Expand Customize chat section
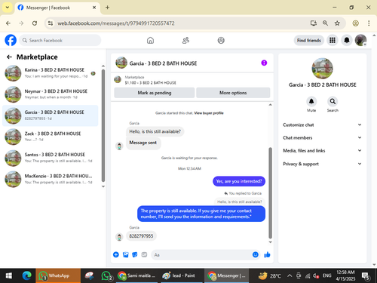This screenshot has width=377, height=283. tap(322, 125)
